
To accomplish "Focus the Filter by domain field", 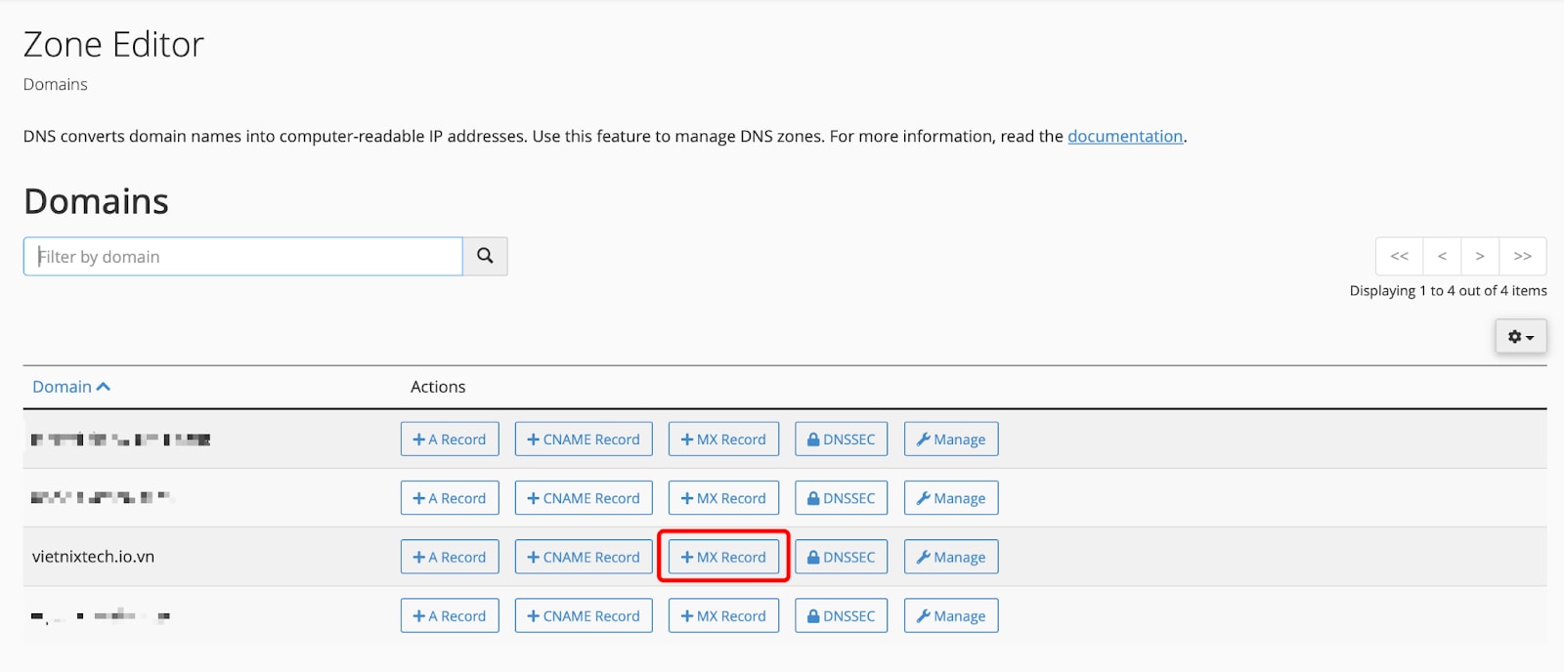I will click(x=242, y=256).
